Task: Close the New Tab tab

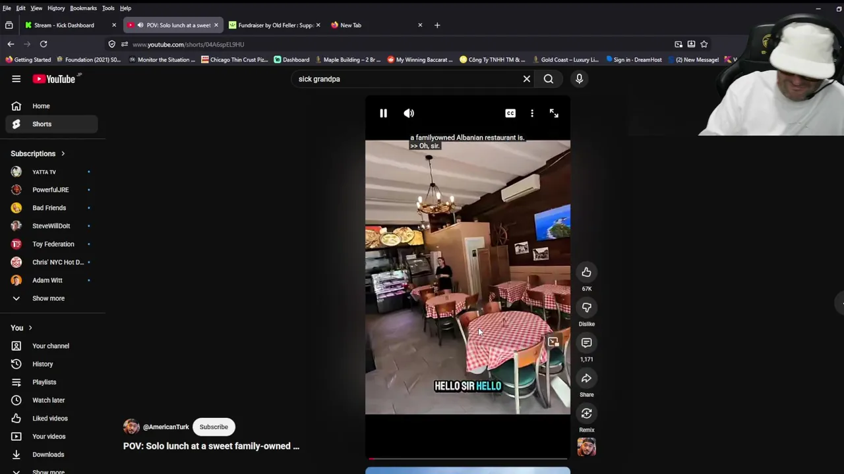Action: [420, 25]
